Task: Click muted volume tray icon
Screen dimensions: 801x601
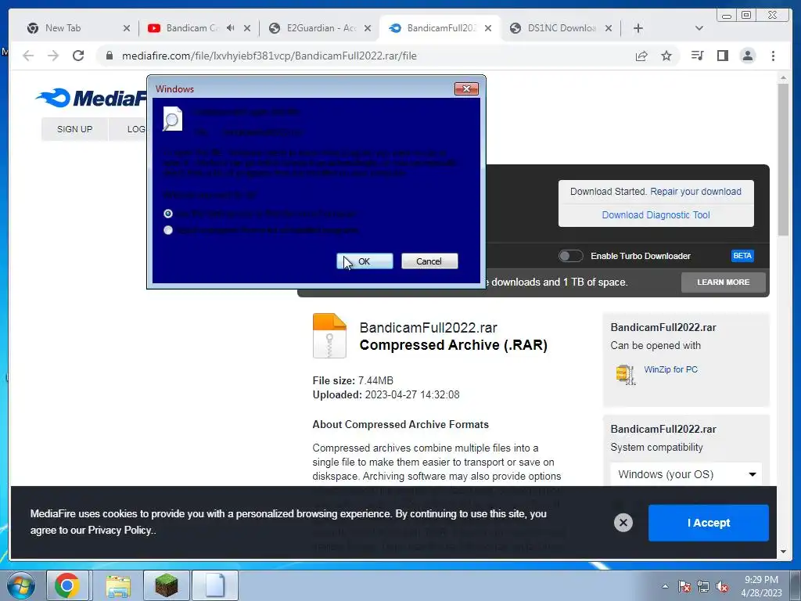Action: (722, 587)
